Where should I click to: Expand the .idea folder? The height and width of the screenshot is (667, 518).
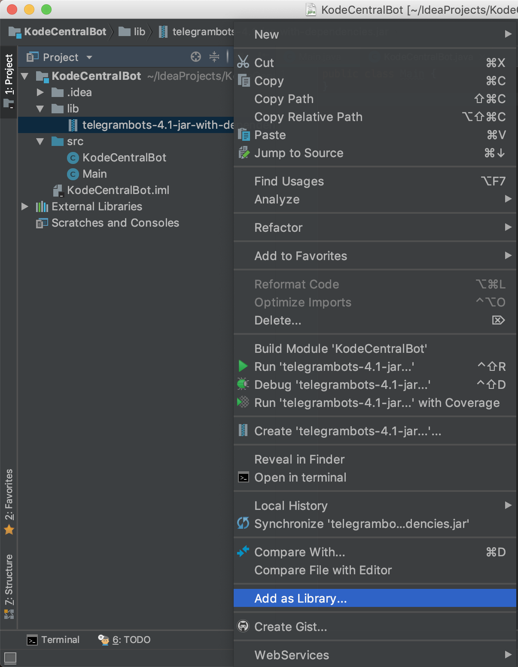click(x=40, y=92)
